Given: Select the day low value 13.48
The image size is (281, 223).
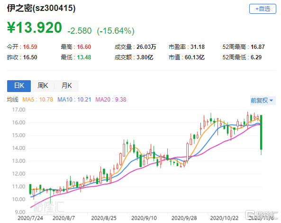Looking at the screenshot, I should [x=84, y=57].
